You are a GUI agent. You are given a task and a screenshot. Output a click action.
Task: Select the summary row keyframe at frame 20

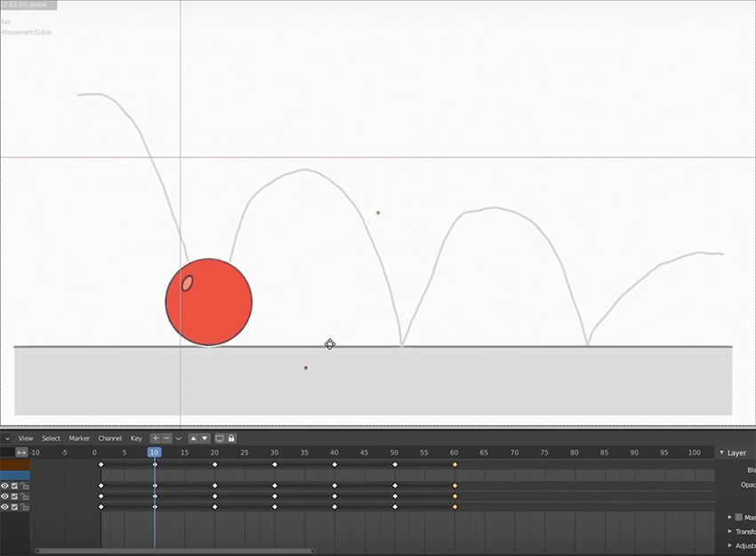[x=214, y=464]
